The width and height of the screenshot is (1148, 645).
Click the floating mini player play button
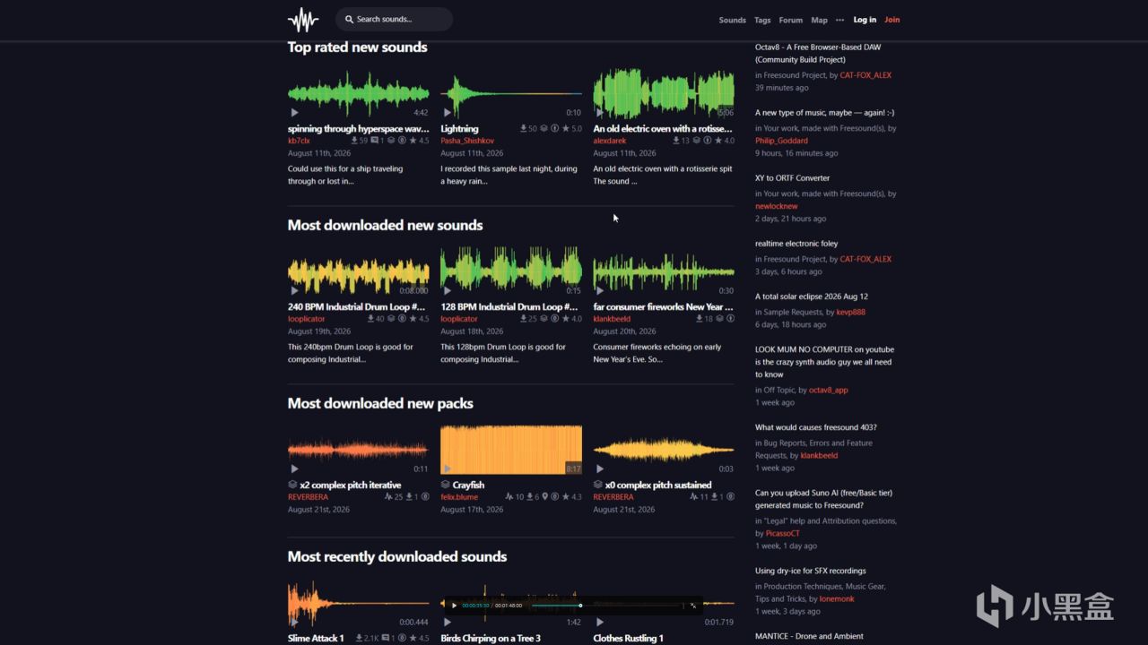454,606
